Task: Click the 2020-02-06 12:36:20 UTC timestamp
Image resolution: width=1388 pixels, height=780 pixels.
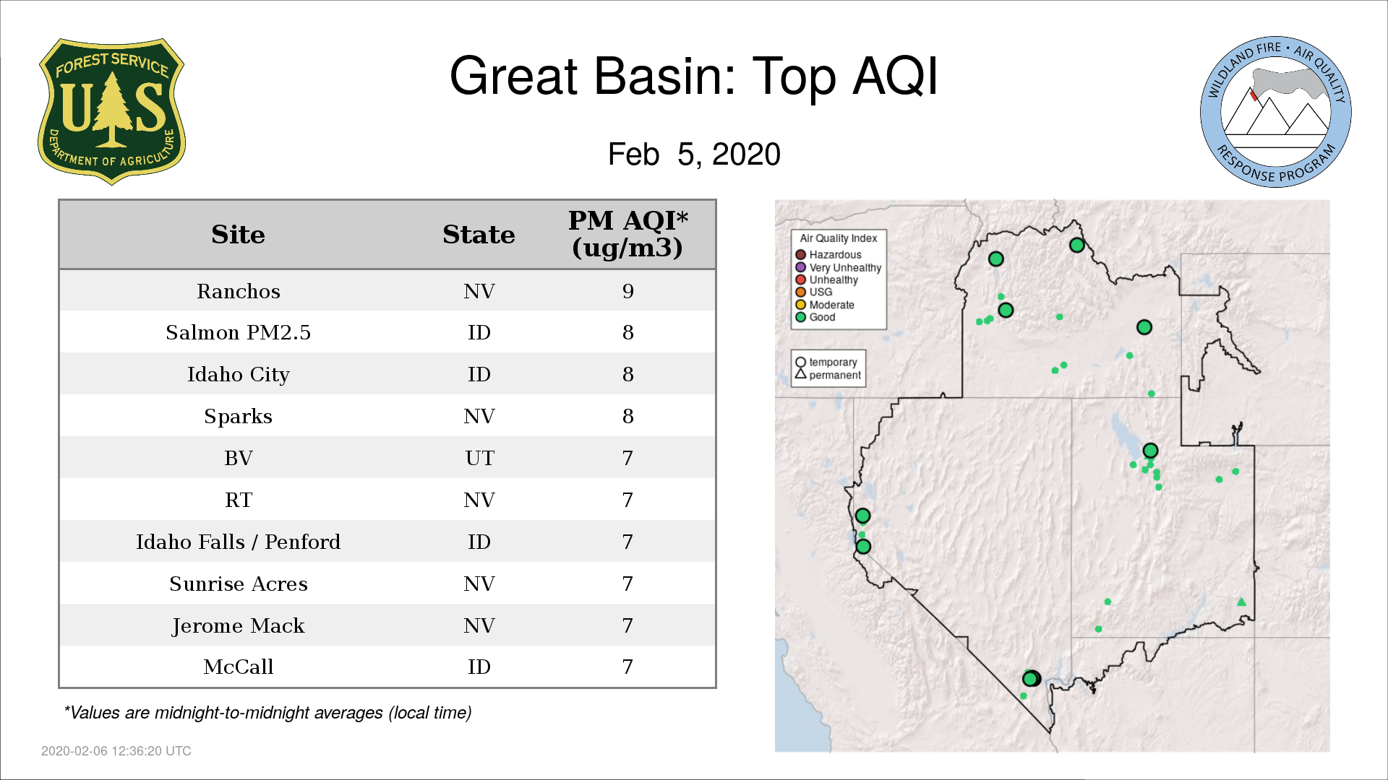Action: [116, 751]
